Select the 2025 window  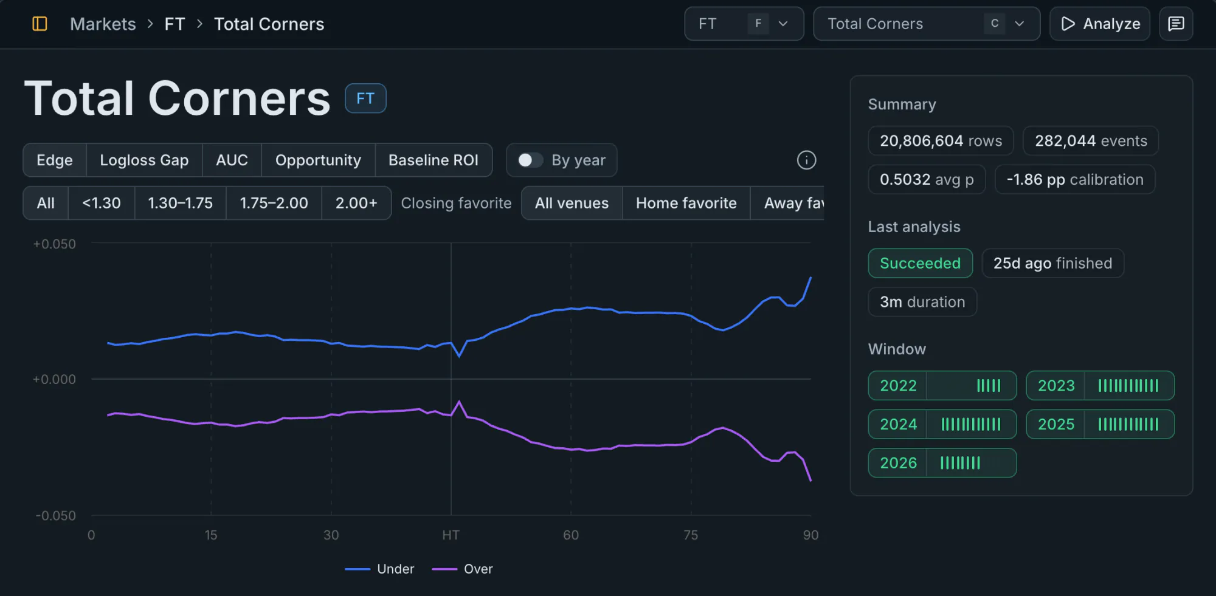(1100, 424)
